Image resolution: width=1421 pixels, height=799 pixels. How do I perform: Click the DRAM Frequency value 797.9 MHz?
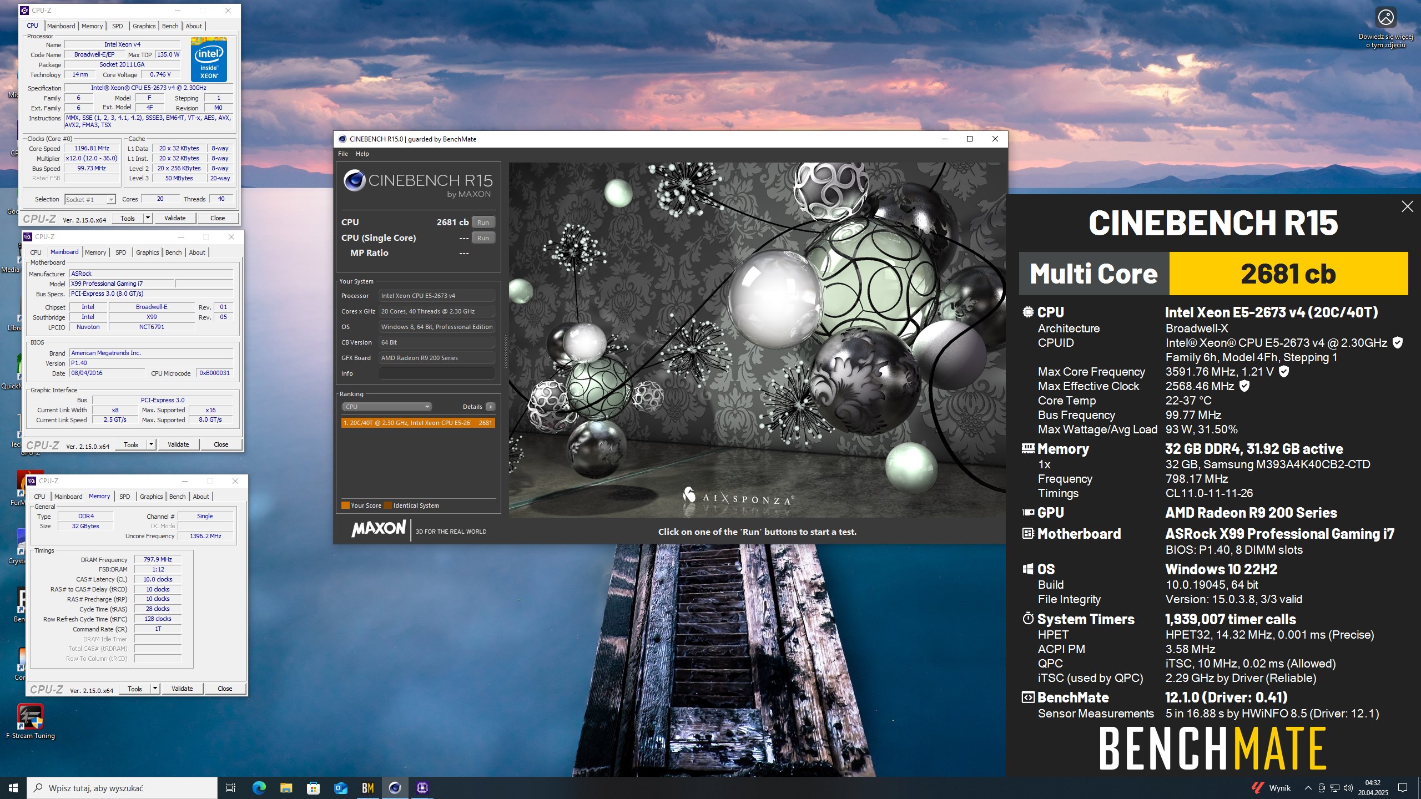pyautogui.click(x=158, y=559)
